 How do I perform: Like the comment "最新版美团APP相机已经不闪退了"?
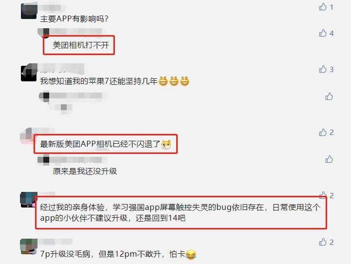(323, 132)
